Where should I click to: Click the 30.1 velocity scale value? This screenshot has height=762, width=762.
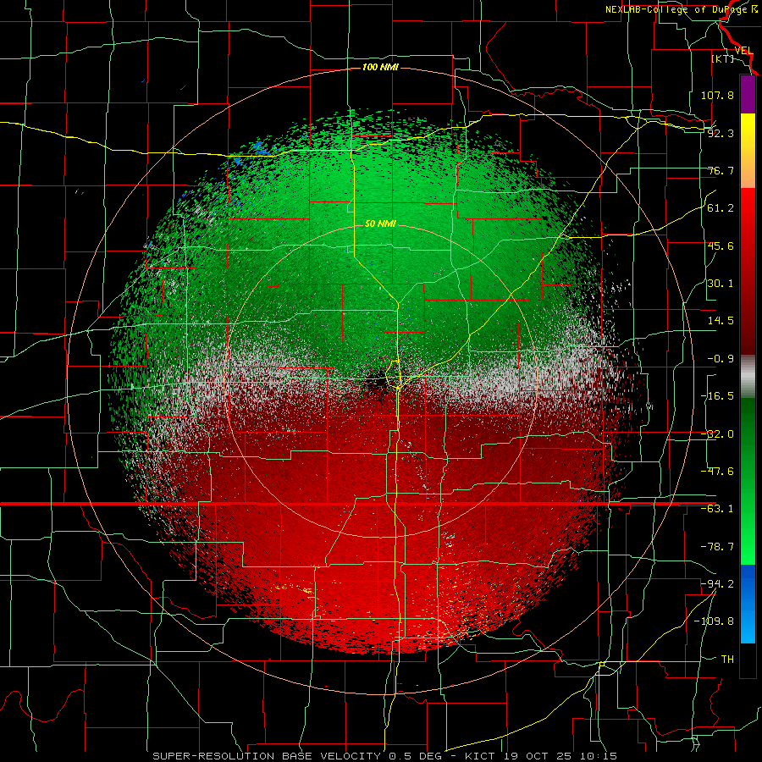[721, 284]
